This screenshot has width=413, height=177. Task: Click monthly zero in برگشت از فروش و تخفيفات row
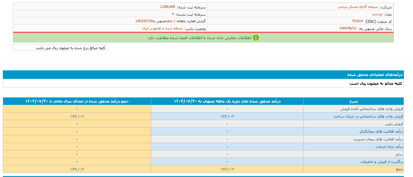[x=227, y=162]
